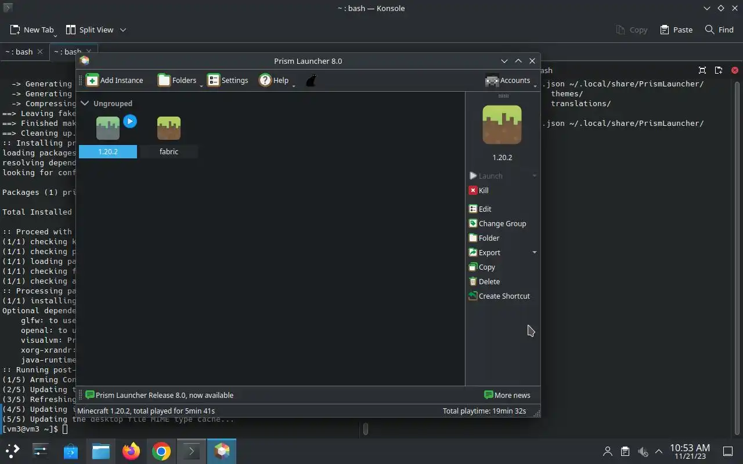The height and width of the screenshot is (464, 743).
Task: Click the user tray icon
Action: 608,451
